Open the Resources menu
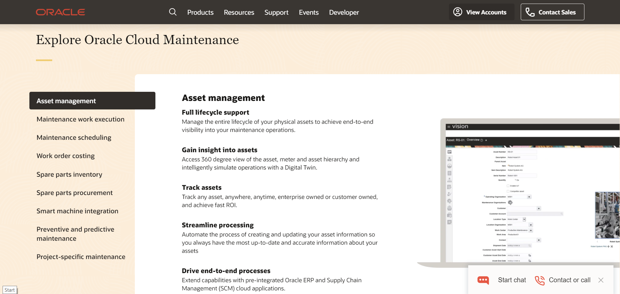The height and width of the screenshot is (294, 620). pos(239,12)
